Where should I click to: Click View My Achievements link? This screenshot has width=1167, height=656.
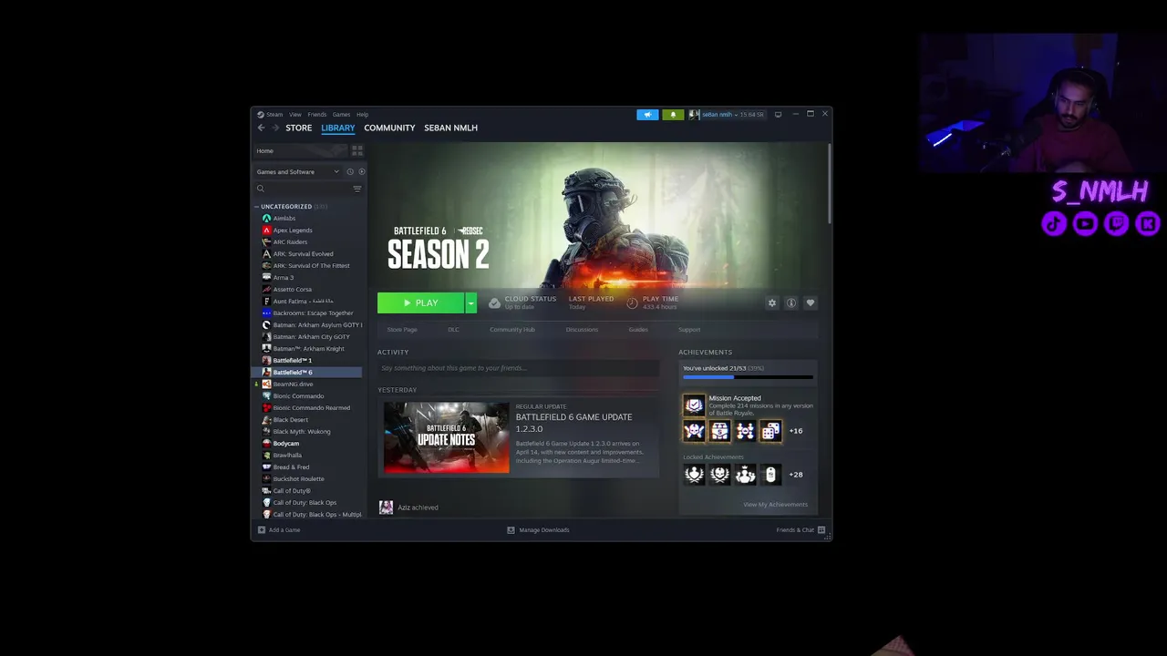[775, 505]
